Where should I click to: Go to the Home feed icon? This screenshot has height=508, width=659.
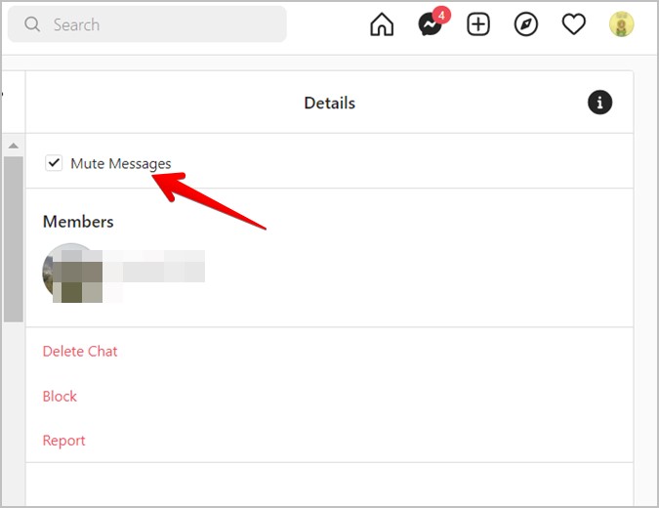tap(382, 24)
